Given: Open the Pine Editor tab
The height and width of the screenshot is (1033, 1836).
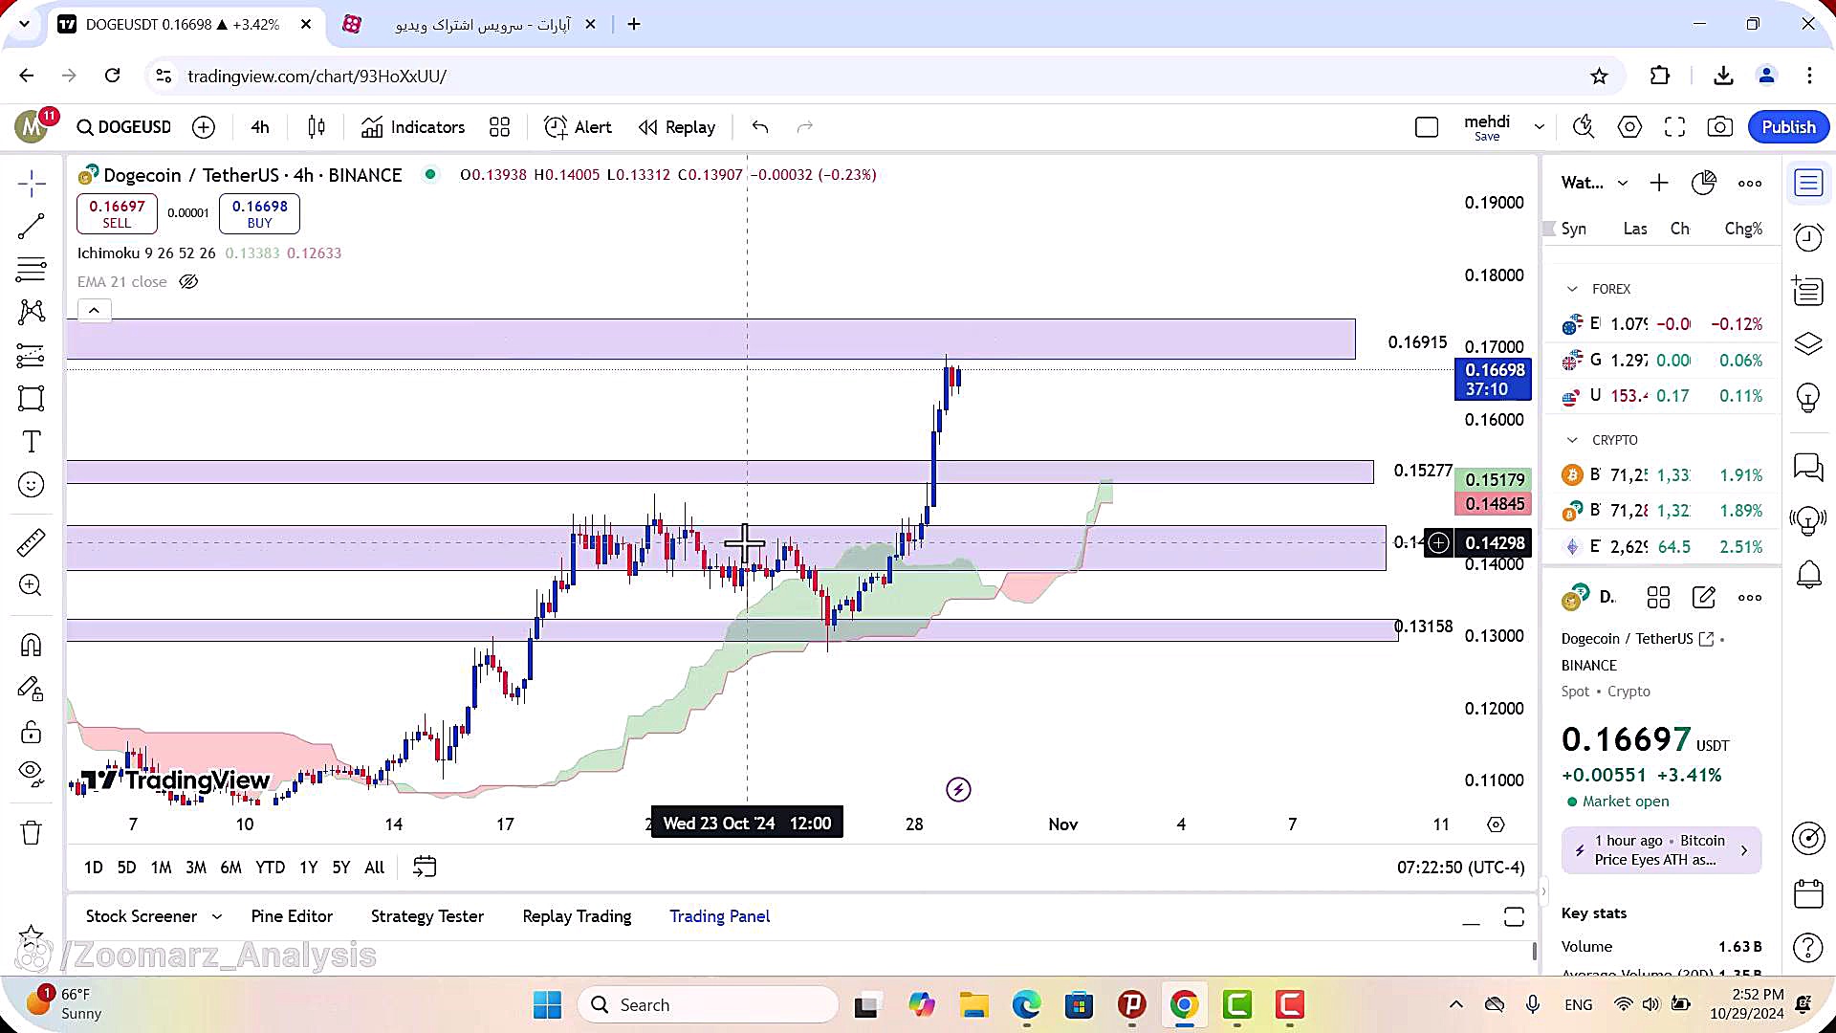Looking at the screenshot, I should pyautogui.click(x=292, y=916).
